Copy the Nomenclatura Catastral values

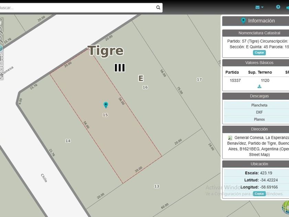pyautogui.click(x=259, y=53)
